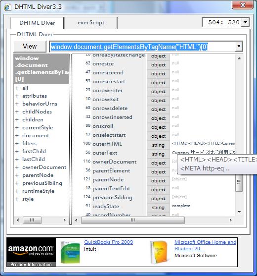Screen dimensions: 257x276
Task: Click the outerHTML property name
Action: (x=107, y=144)
